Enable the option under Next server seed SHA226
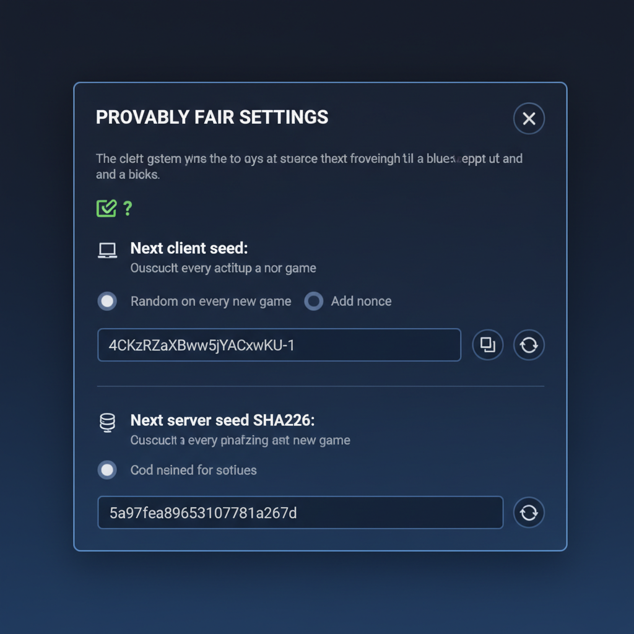This screenshot has height=634, width=634. (106, 470)
